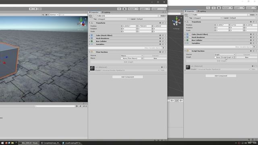Click the camera settings icon in left Scene toolbar

pos(47,14)
